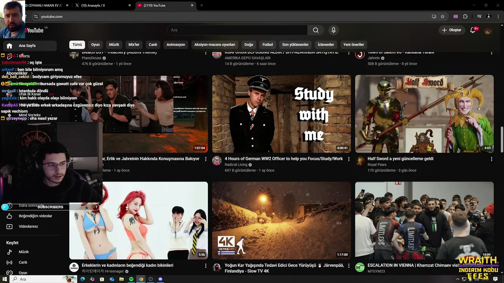This screenshot has width=504, height=283.
Task: Select the Futbol filter chip
Action: coord(268,45)
